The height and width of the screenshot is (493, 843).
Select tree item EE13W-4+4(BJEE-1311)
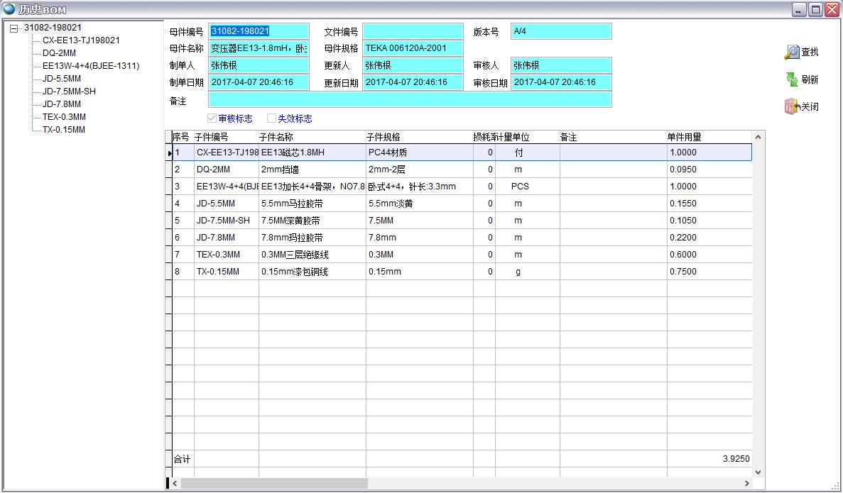pyautogui.click(x=90, y=66)
